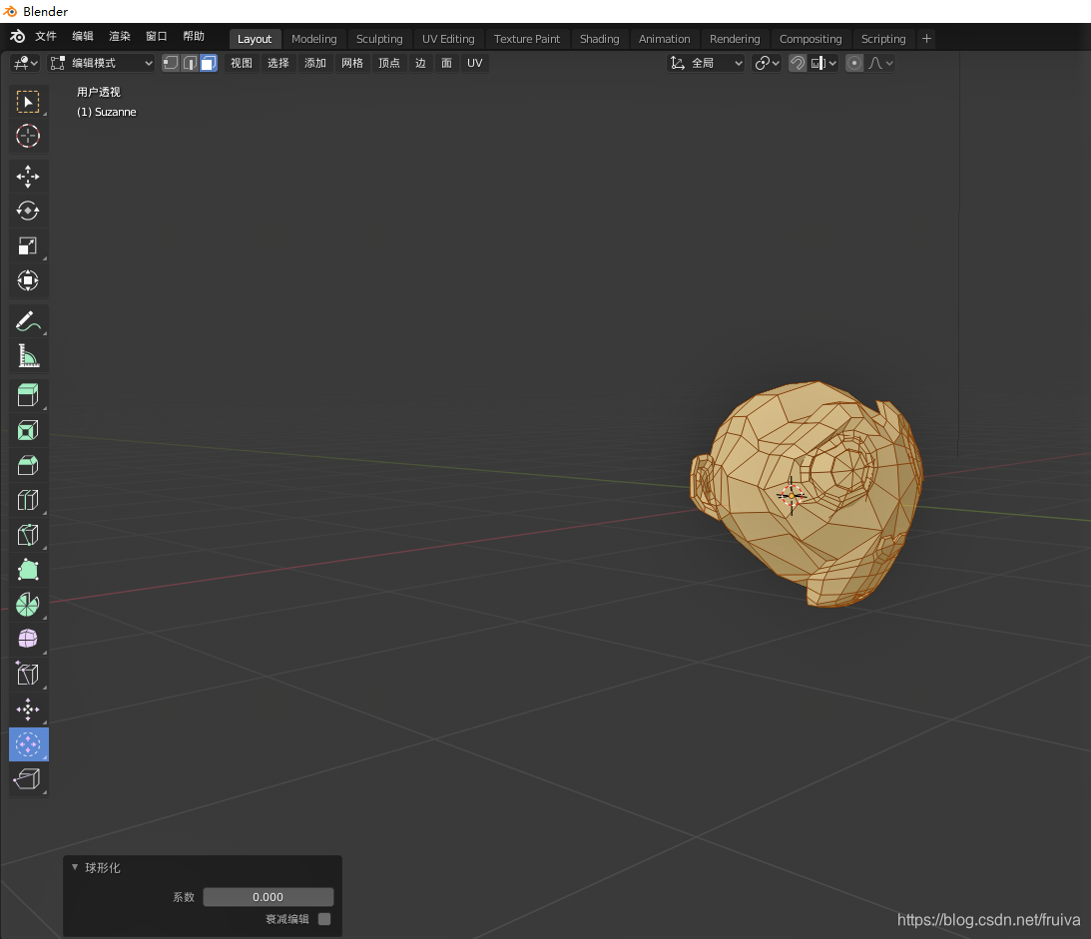Switch to the Shading workspace tab
The height and width of the screenshot is (939, 1091).
(599, 39)
